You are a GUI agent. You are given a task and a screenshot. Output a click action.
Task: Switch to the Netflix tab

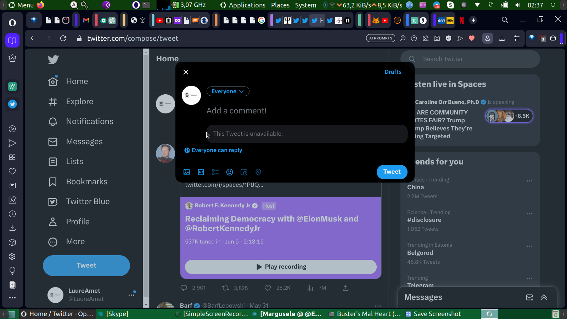click(462, 20)
